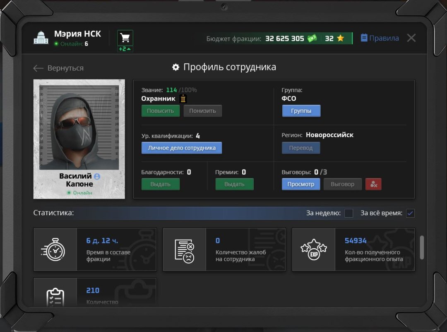
Task: Click the faction budget value 32 625 305
Action: click(x=284, y=39)
